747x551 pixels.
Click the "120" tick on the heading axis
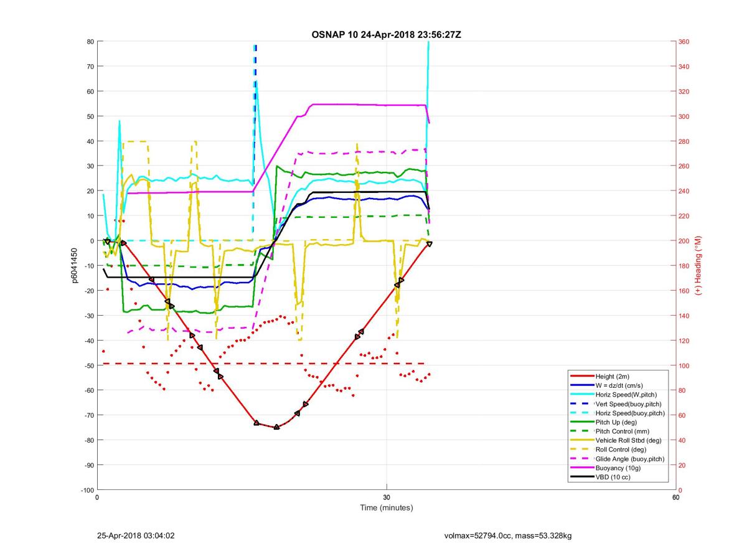pyautogui.click(x=685, y=341)
